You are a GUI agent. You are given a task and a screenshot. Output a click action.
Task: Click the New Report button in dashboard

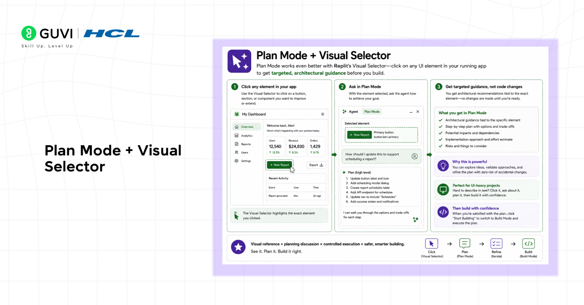(x=279, y=165)
